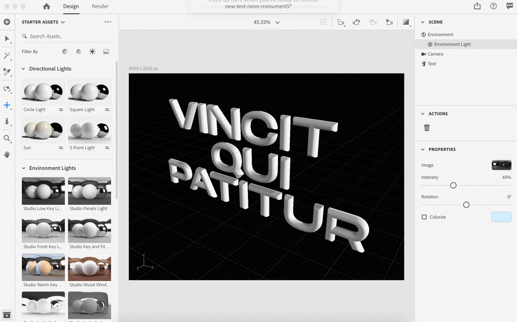Select the Select tool arrow
Viewport: 517px width, 322px height.
point(7,39)
